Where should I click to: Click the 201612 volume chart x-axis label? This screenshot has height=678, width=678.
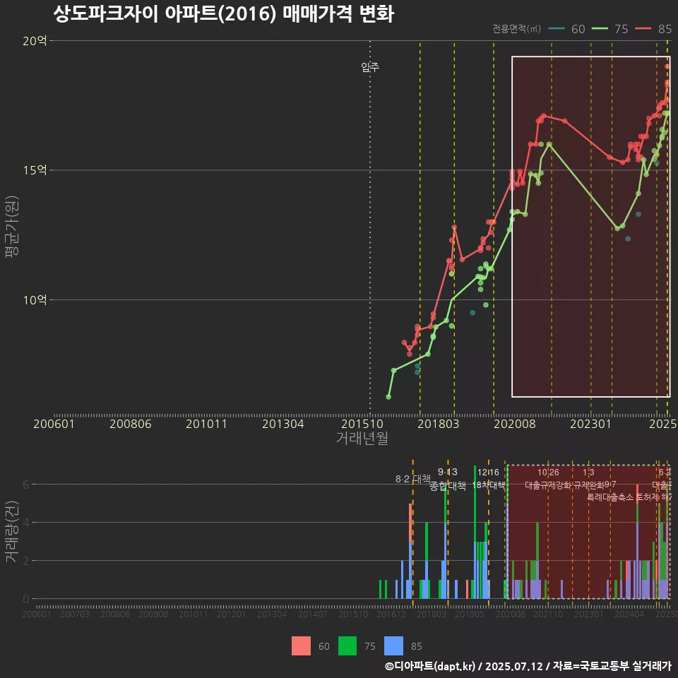(x=391, y=614)
